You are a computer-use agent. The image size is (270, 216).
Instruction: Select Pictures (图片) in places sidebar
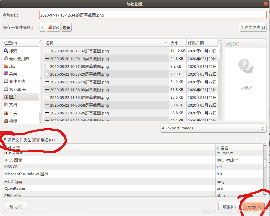(21, 97)
